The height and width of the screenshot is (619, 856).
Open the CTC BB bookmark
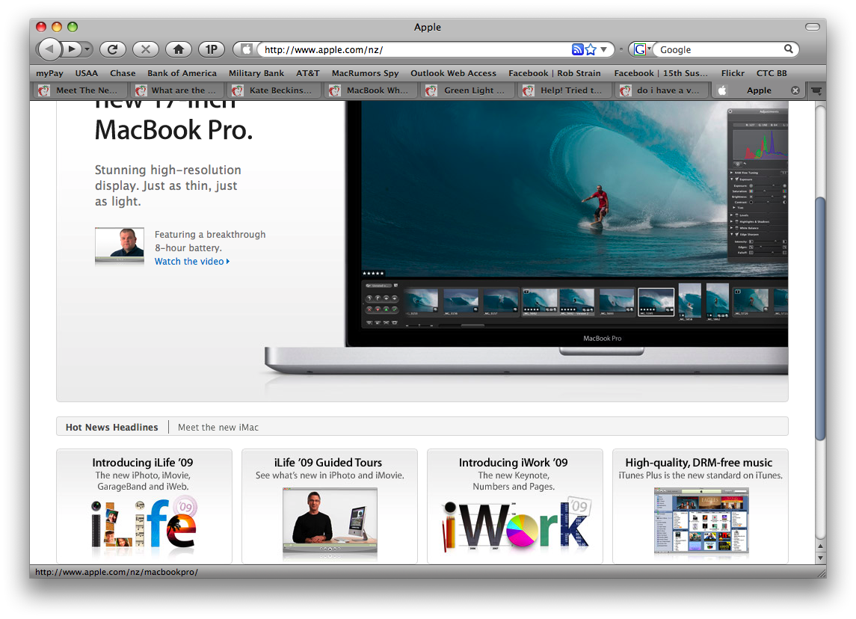click(772, 73)
